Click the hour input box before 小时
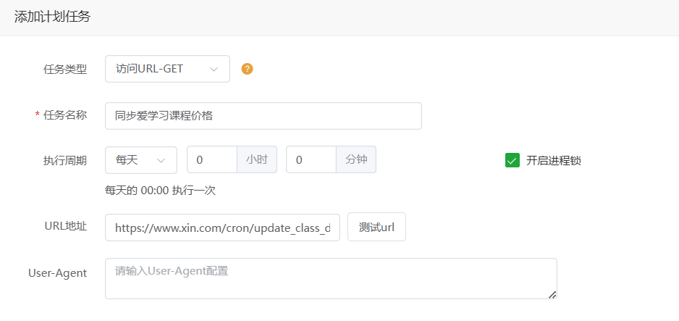 pyautogui.click(x=212, y=160)
